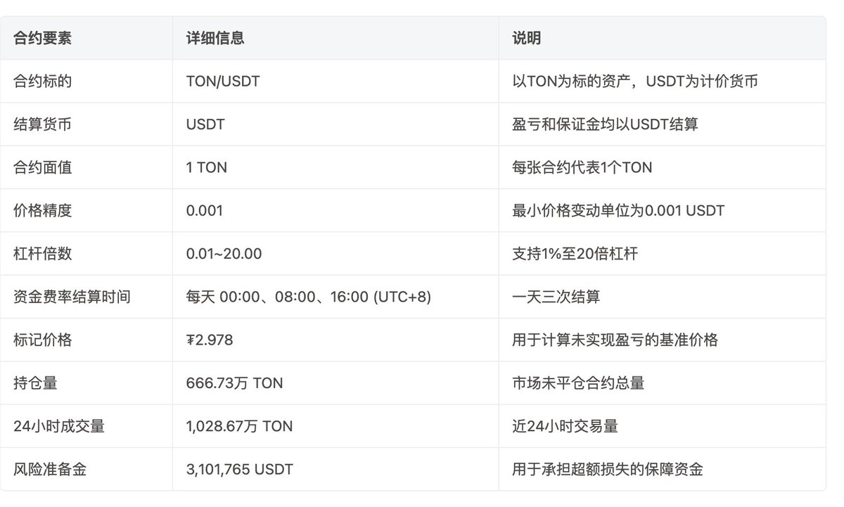
Task: Select the 0.001 price precision value
Action: click(x=205, y=211)
